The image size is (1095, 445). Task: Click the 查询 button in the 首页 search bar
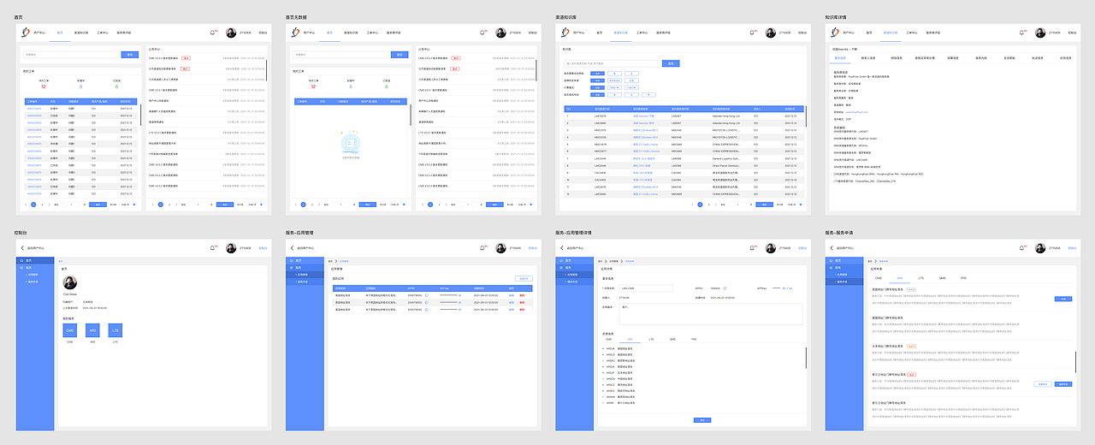tap(130, 55)
